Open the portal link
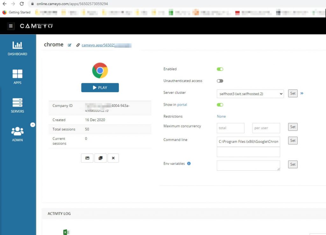Viewport: 326px width, 235px height. (182, 105)
